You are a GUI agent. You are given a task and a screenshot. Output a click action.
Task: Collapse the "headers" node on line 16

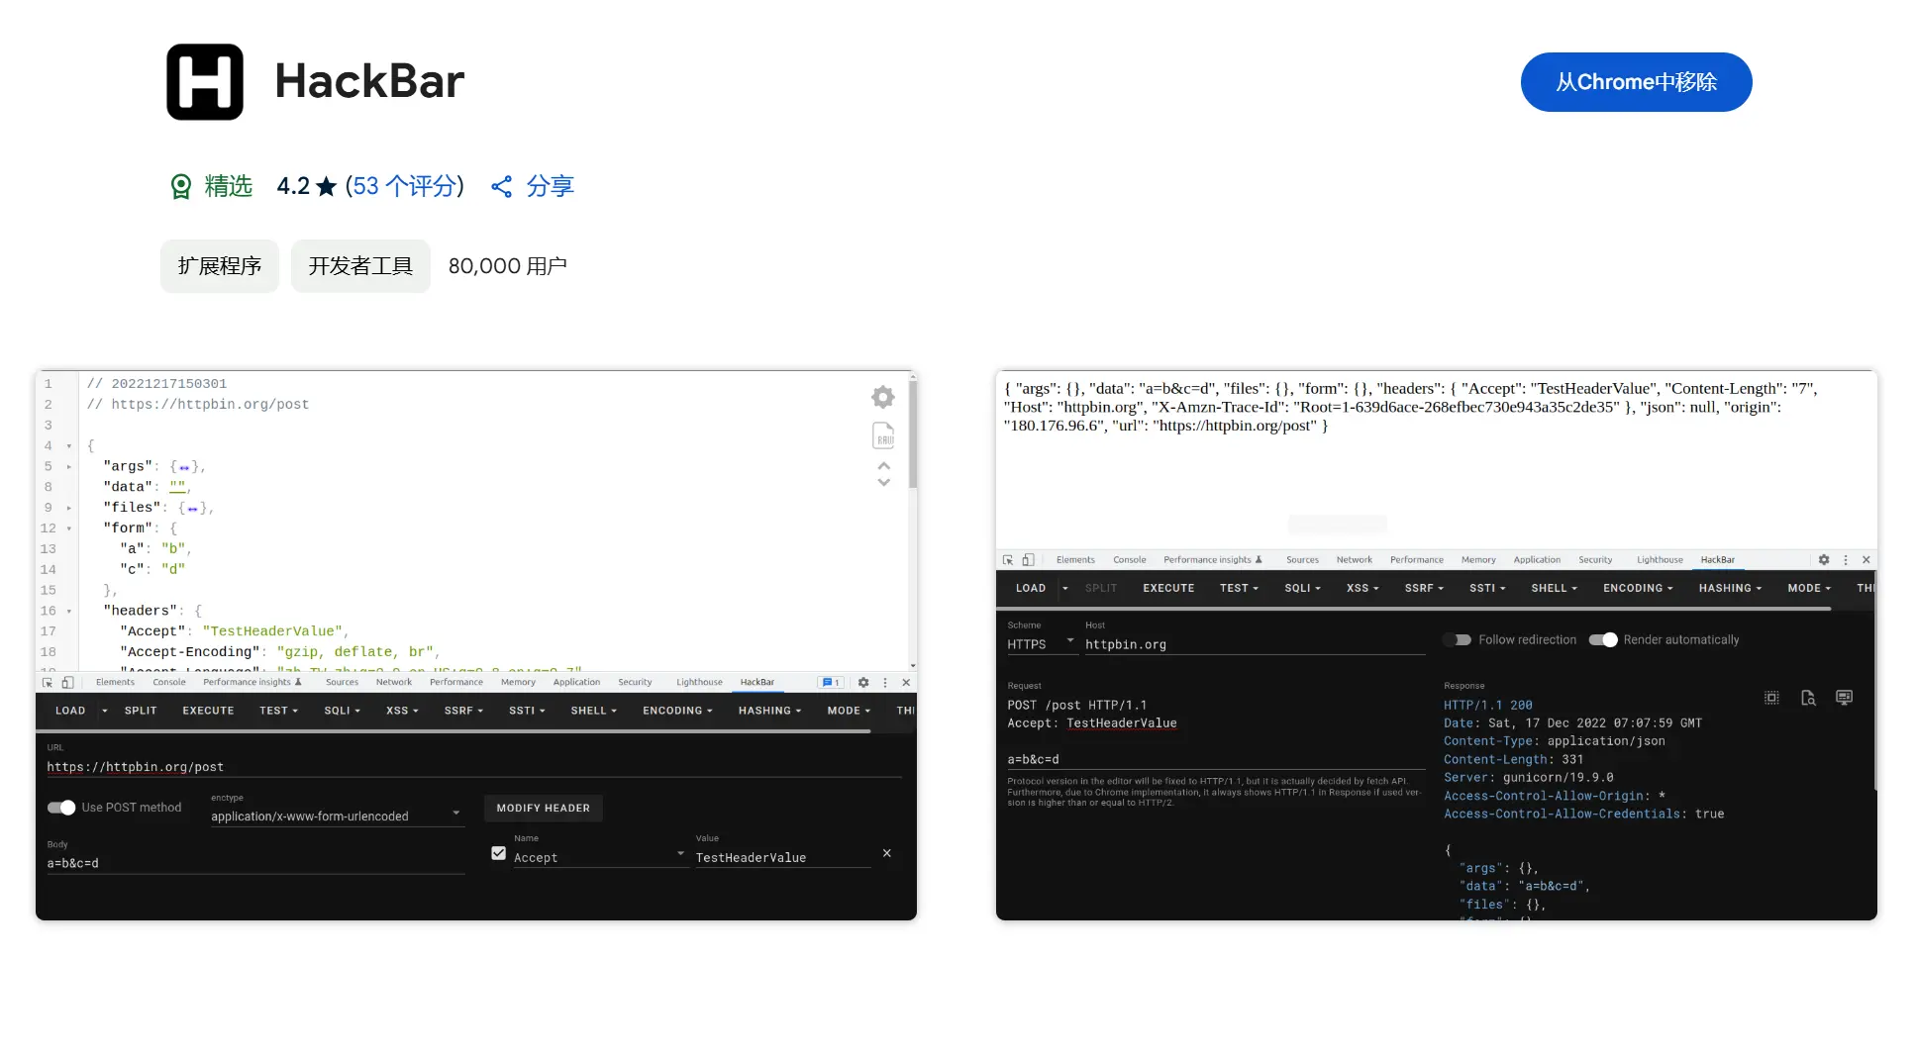tap(68, 612)
